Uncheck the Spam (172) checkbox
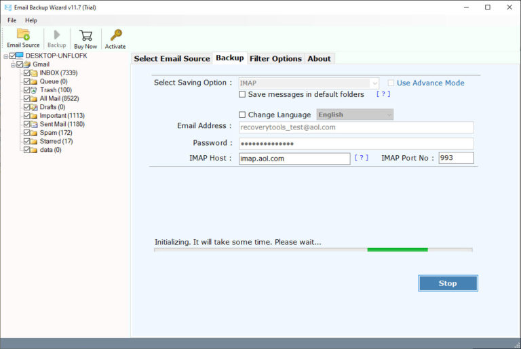The height and width of the screenshot is (349, 521). pos(27,133)
